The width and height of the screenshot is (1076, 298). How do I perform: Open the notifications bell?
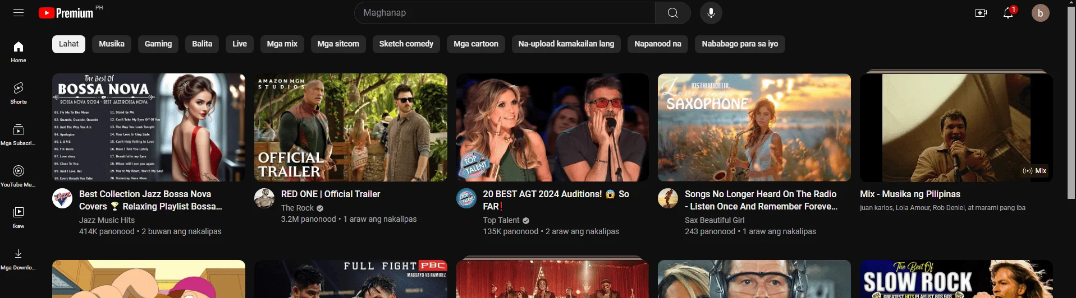[x=1009, y=13]
